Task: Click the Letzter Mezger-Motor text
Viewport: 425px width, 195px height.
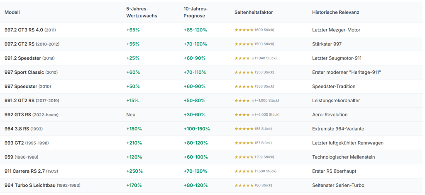Action: pyautogui.click(x=336, y=30)
